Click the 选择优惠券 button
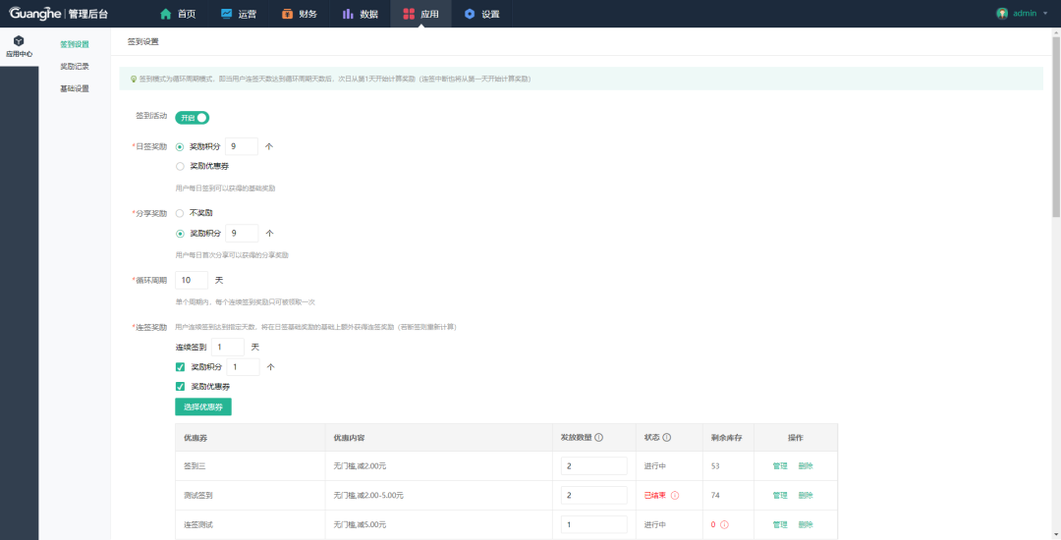The height and width of the screenshot is (540, 1061). [x=203, y=406]
